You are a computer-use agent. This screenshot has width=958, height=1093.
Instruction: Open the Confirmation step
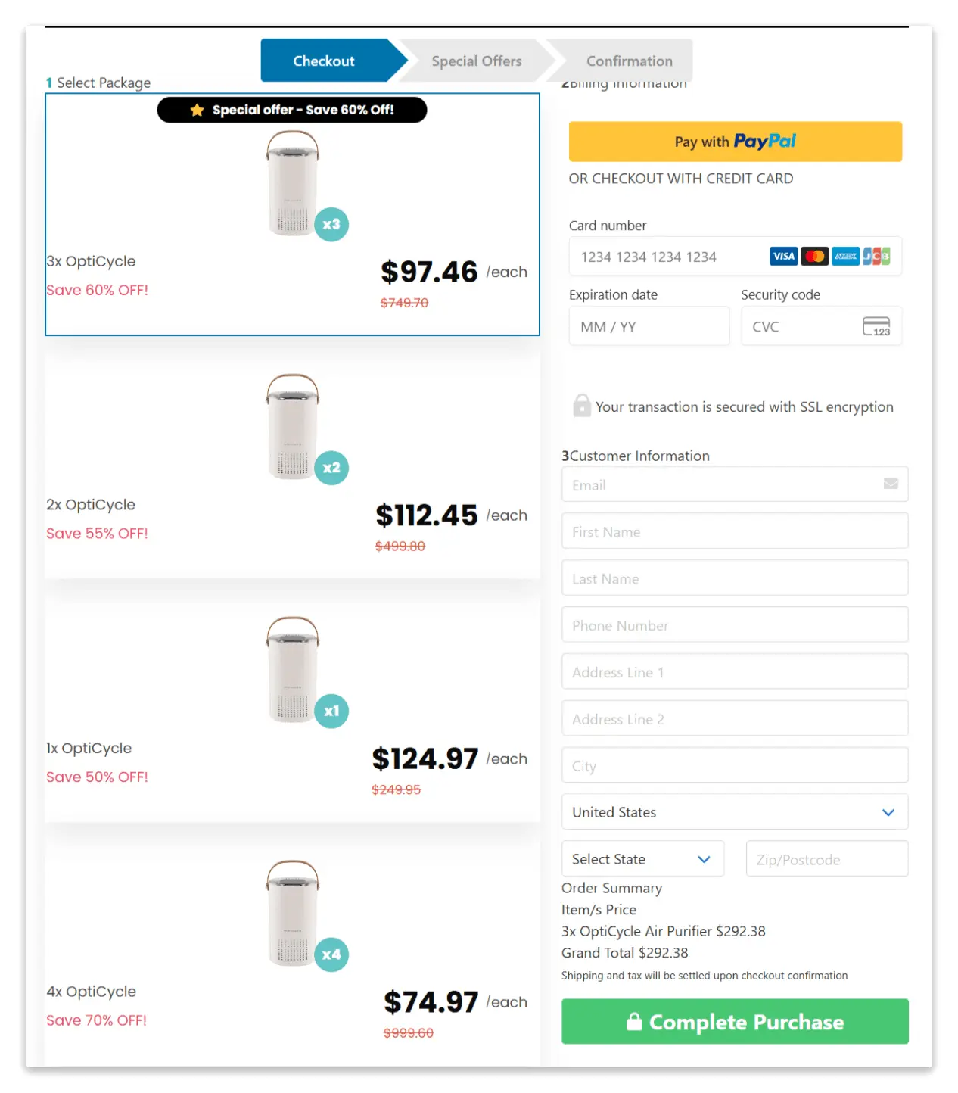point(629,61)
